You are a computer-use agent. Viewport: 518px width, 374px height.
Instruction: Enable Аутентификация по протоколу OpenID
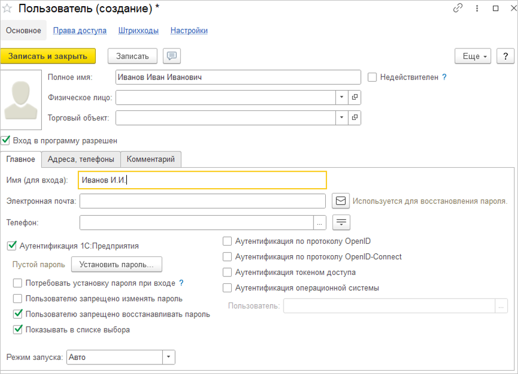[x=227, y=242]
